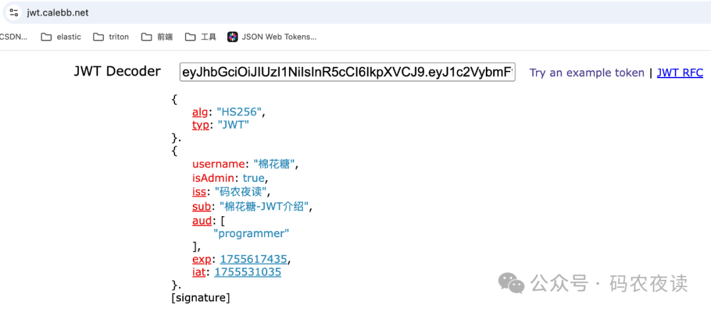Click the iat claim key link
Viewport: 711px width, 312px height.
click(200, 272)
